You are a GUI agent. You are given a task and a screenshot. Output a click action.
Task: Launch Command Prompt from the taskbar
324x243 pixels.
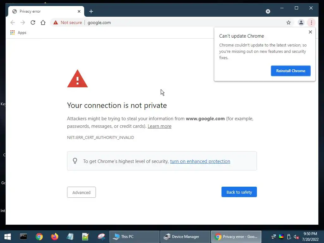click(x=23, y=237)
